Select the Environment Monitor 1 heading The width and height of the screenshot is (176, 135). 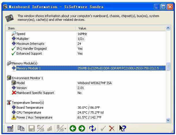pyautogui.click(x=27, y=78)
